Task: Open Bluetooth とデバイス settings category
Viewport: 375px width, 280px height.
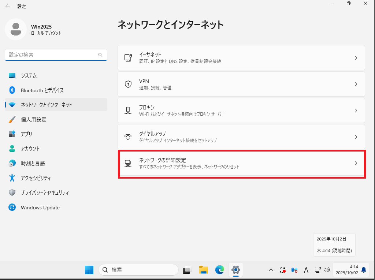Action: pos(42,90)
